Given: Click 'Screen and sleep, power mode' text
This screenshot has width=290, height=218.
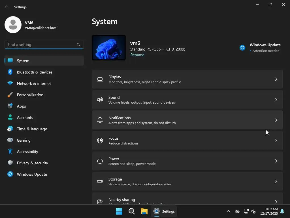Looking at the screenshot, I should 132,164.
